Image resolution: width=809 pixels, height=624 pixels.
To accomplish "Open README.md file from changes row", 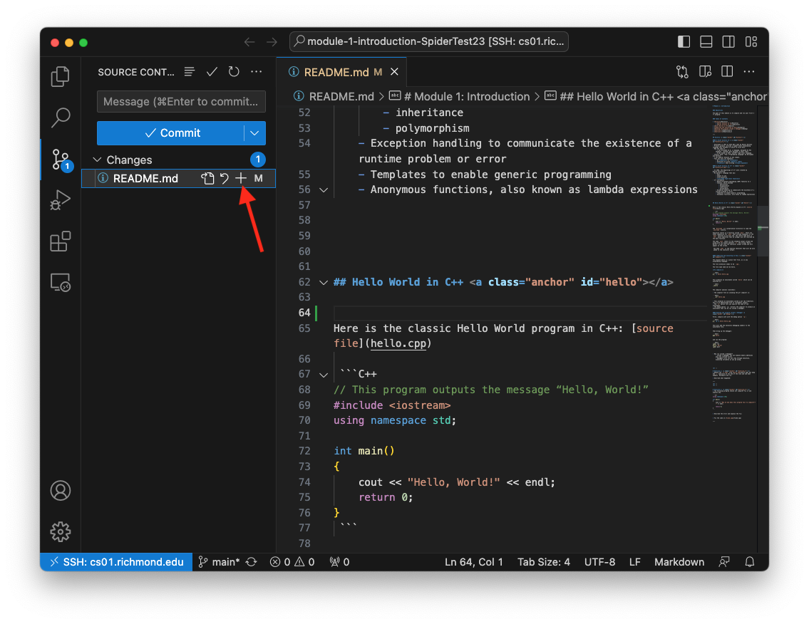I will click(207, 178).
